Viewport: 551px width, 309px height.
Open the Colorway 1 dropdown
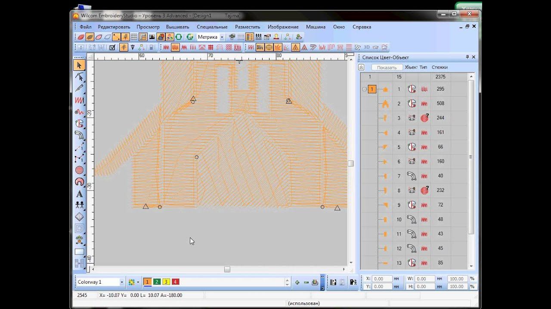[x=122, y=282]
